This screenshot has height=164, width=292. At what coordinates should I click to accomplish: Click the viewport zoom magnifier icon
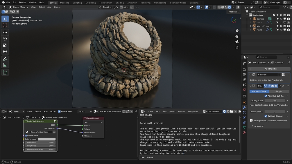pos(237,31)
